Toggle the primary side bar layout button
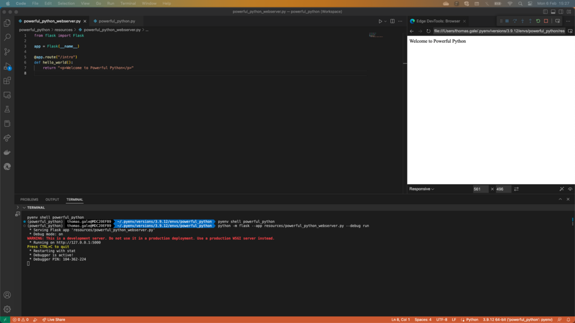 pyautogui.click(x=545, y=11)
